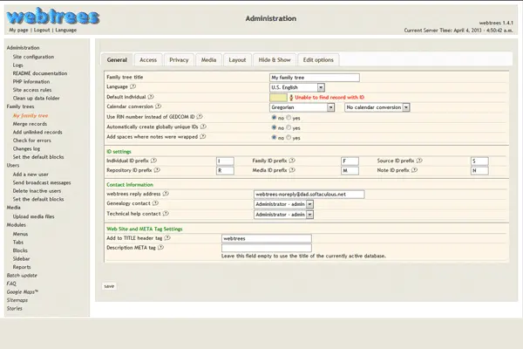The width and height of the screenshot is (523, 349).
Task: Click help icon for Genealogy contact
Action: 153,204
